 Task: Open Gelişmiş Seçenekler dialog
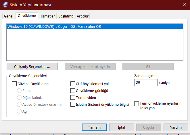pyautogui.click(x=32, y=66)
